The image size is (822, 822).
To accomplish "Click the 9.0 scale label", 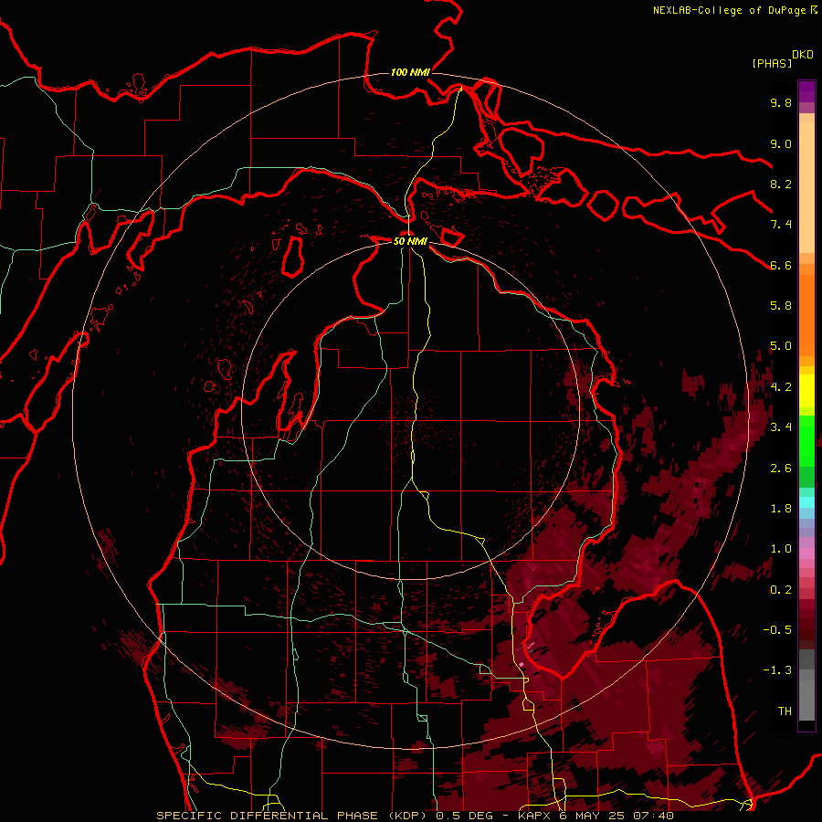I will (781, 143).
